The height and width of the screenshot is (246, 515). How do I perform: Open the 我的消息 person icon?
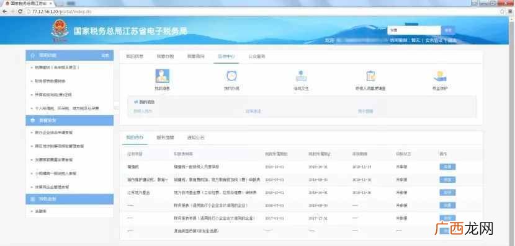tap(162, 76)
